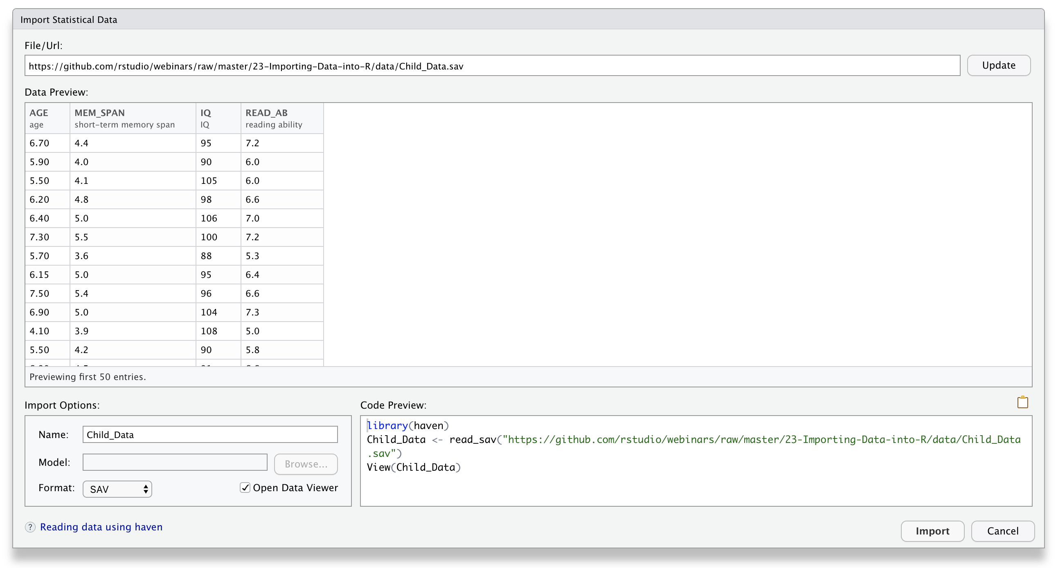Copy code preview to clipboard

(x=1022, y=403)
